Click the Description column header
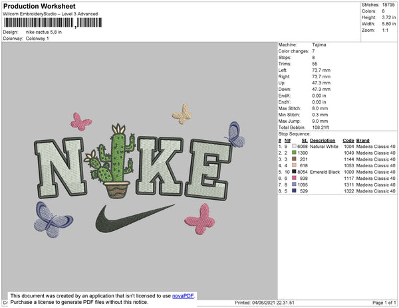This screenshot has width=399, height=308. point(323,141)
